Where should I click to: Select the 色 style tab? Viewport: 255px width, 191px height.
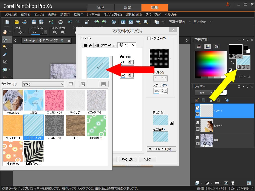coord(88,45)
